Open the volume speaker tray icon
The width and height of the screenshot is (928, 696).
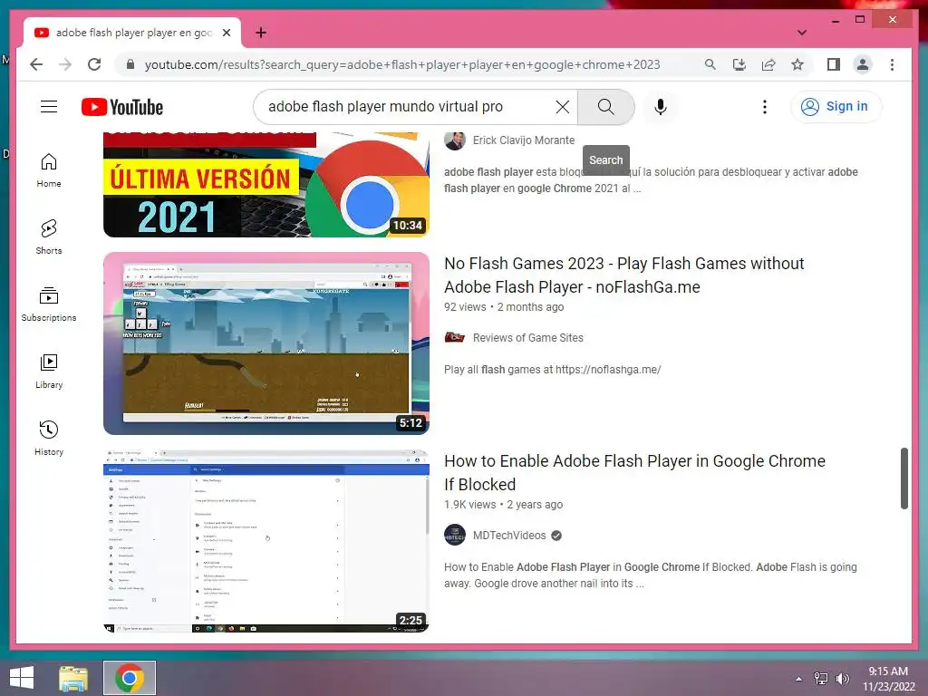pyautogui.click(x=842, y=678)
